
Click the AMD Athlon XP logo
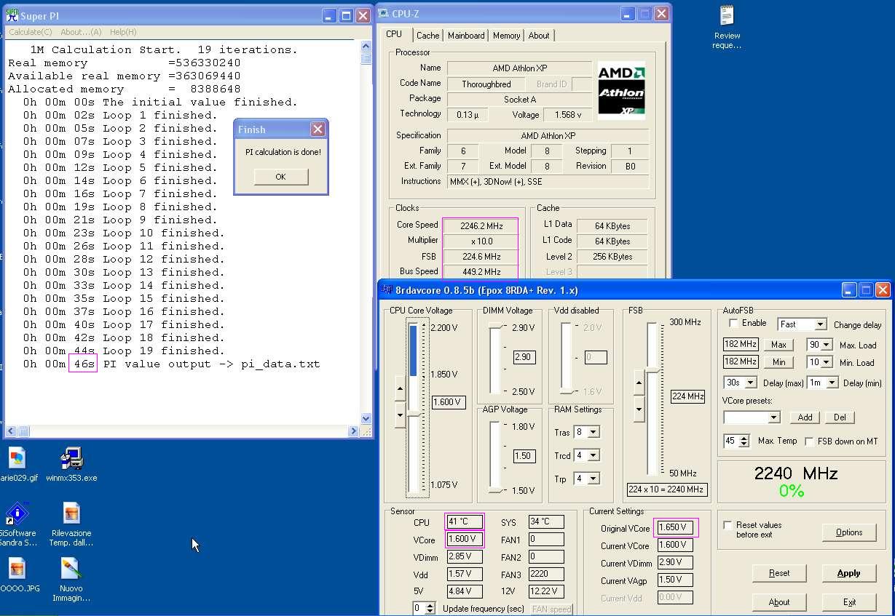(621, 90)
